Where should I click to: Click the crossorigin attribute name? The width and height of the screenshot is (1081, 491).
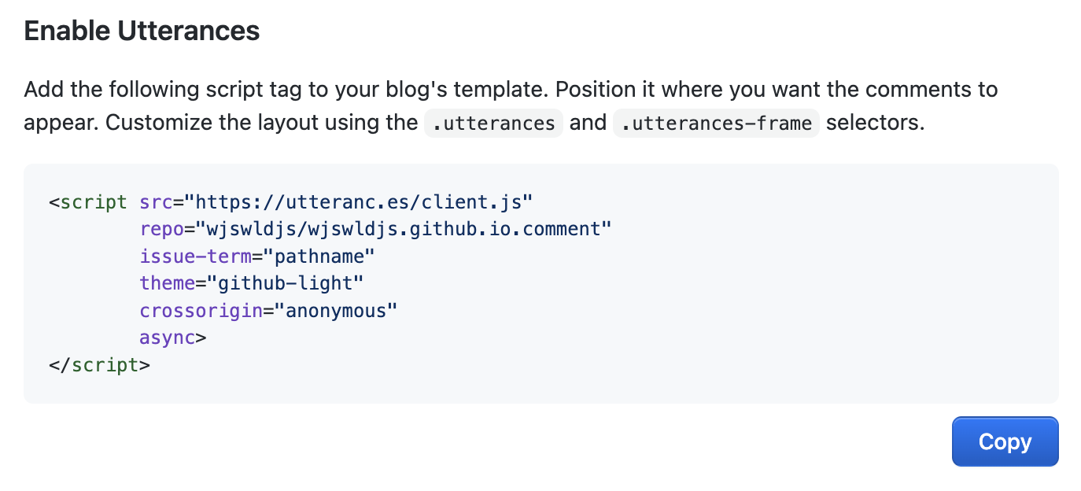[201, 311]
